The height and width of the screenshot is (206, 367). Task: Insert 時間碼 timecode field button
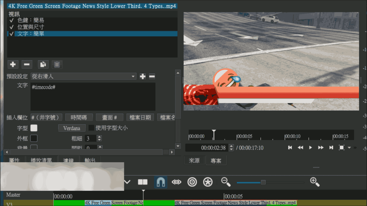(x=79, y=117)
